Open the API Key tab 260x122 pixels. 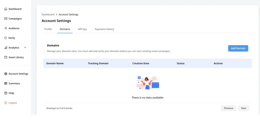click(x=83, y=29)
